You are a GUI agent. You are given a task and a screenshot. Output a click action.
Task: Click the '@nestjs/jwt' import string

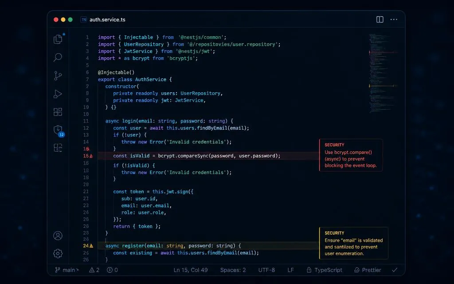pos(194,51)
